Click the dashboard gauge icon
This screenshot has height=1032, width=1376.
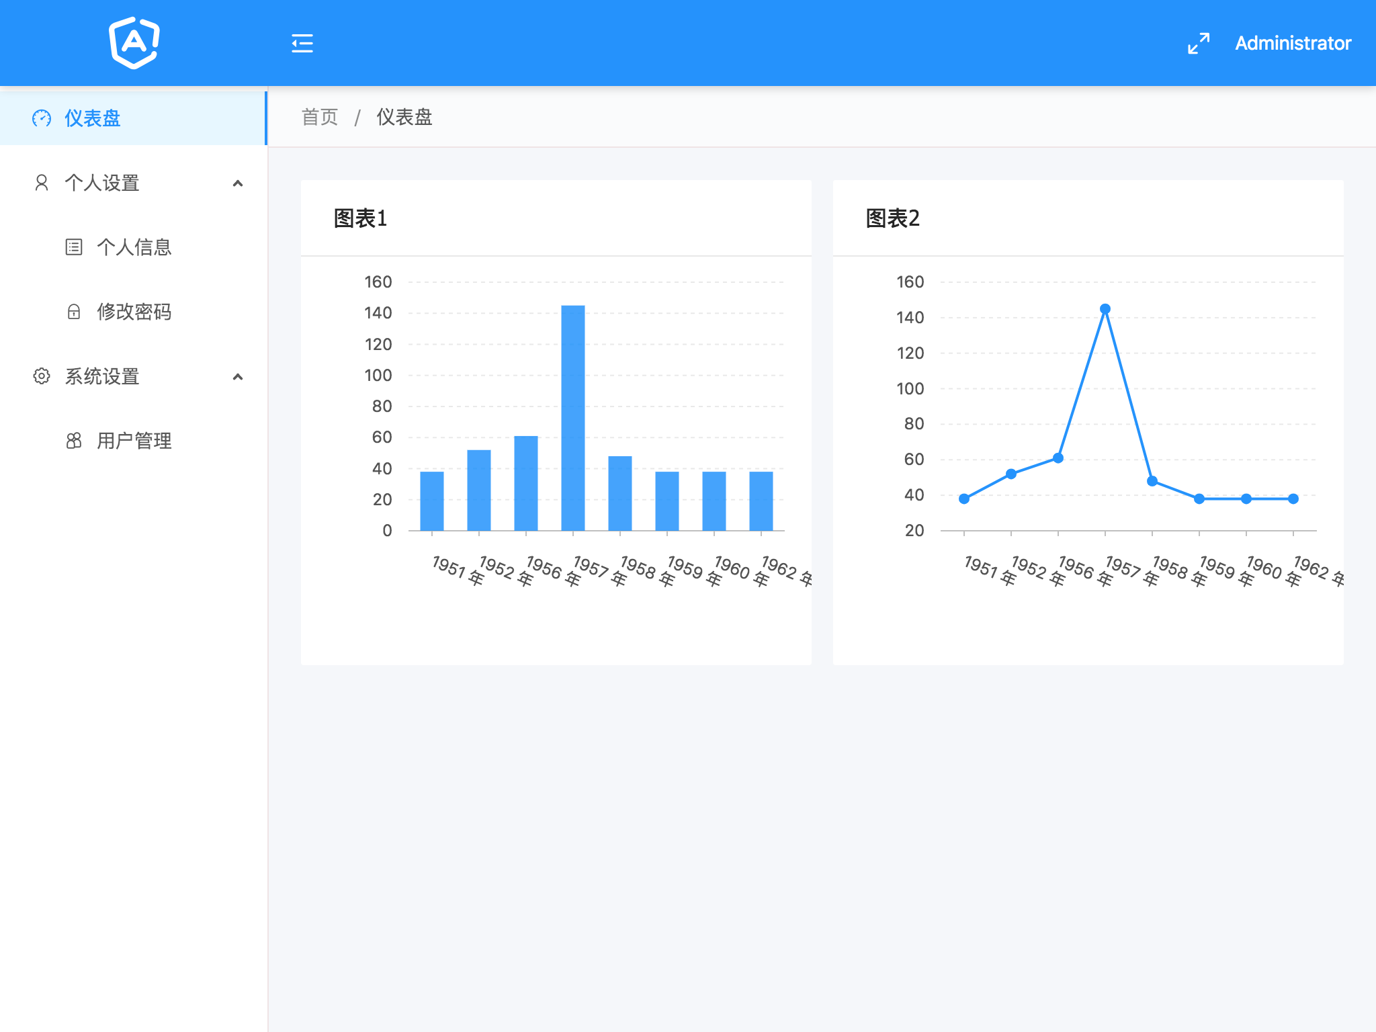(42, 118)
